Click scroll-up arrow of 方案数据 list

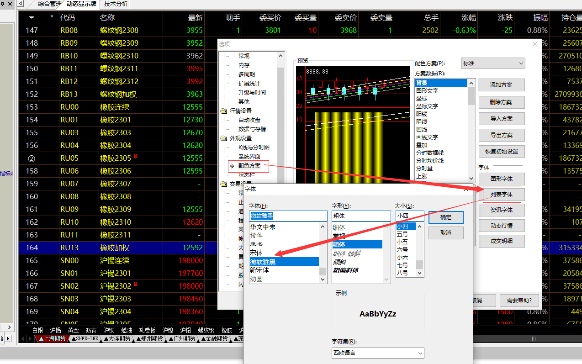click(x=471, y=83)
